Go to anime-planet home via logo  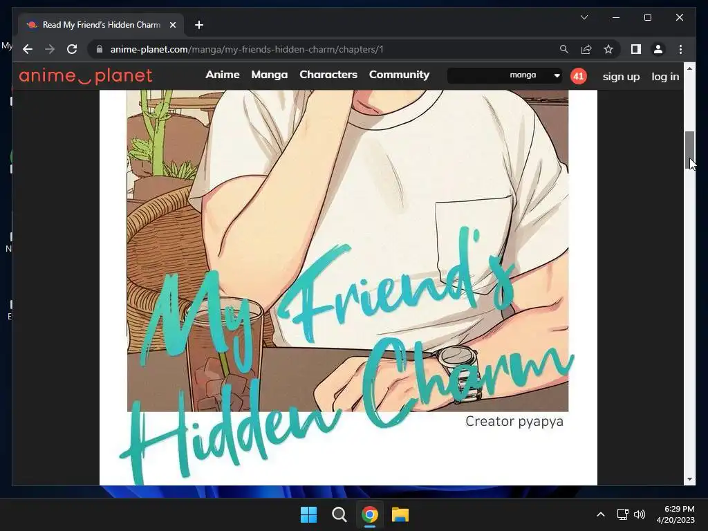tap(86, 76)
